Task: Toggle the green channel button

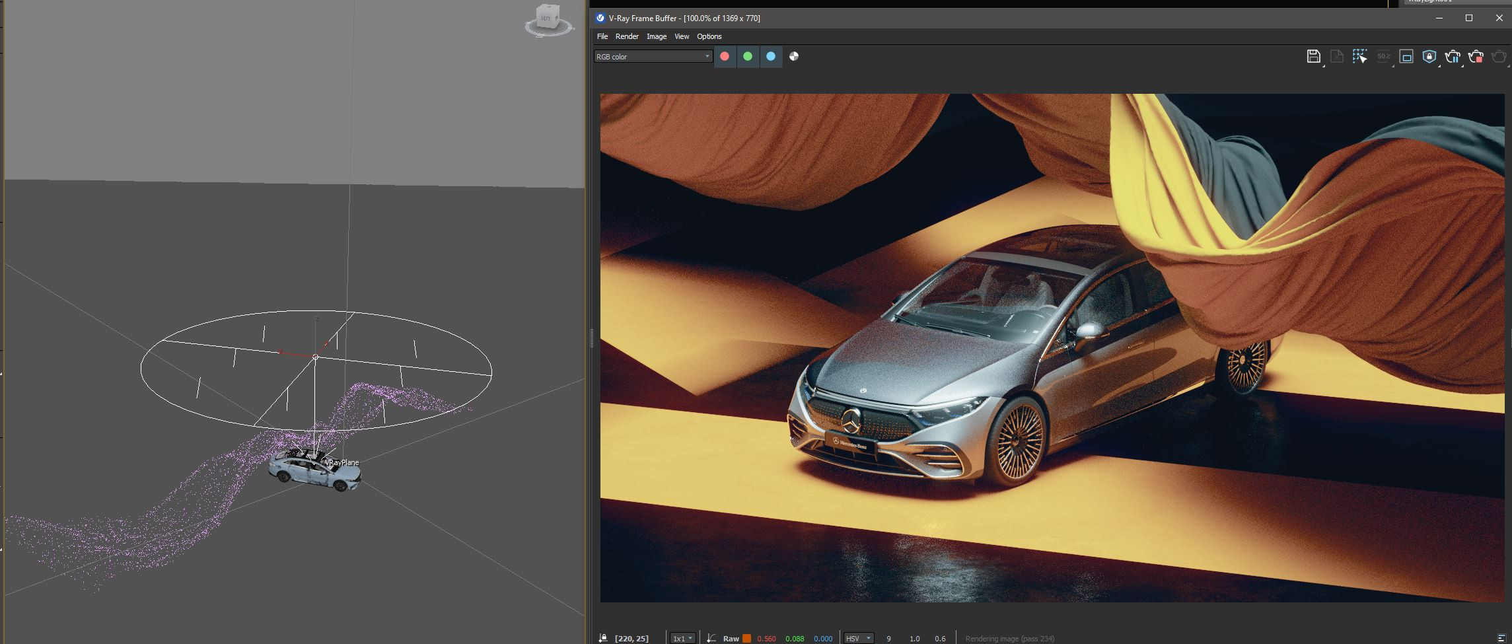Action: click(x=748, y=57)
